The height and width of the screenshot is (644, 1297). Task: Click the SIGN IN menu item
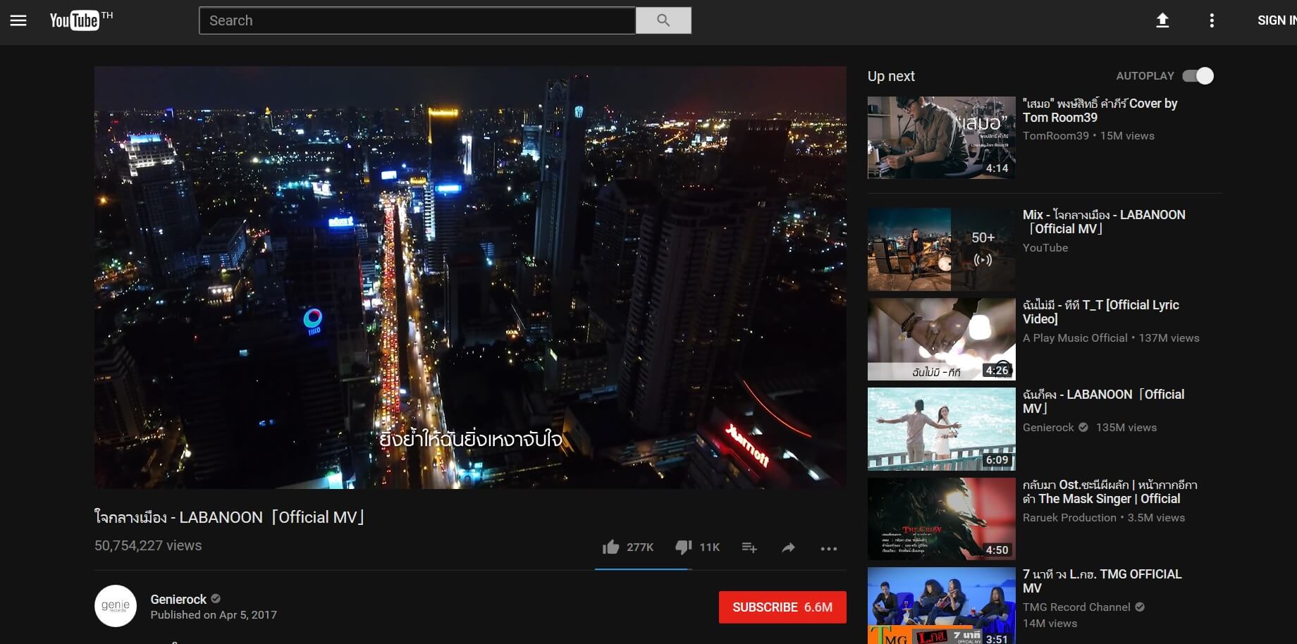click(x=1276, y=20)
